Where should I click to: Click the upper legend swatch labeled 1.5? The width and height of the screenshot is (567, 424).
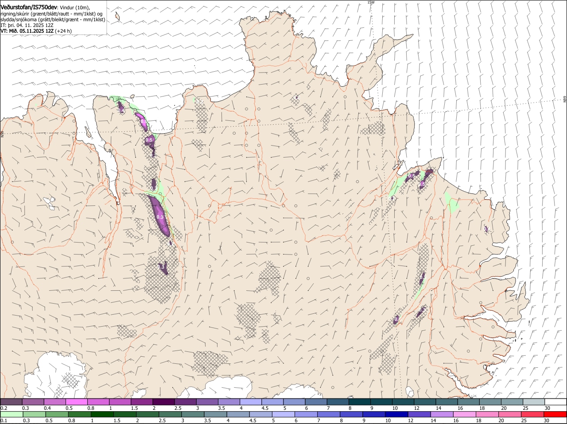coord(141,402)
